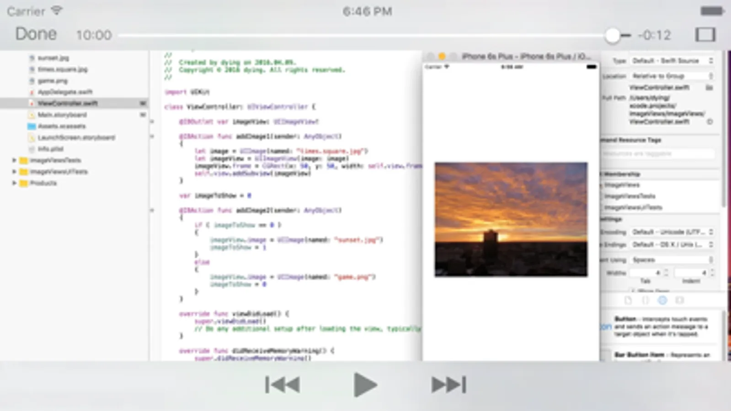Select the file template library icon
Image resolution: width=731 pixels, height=411 pixels.
[628, 300]
